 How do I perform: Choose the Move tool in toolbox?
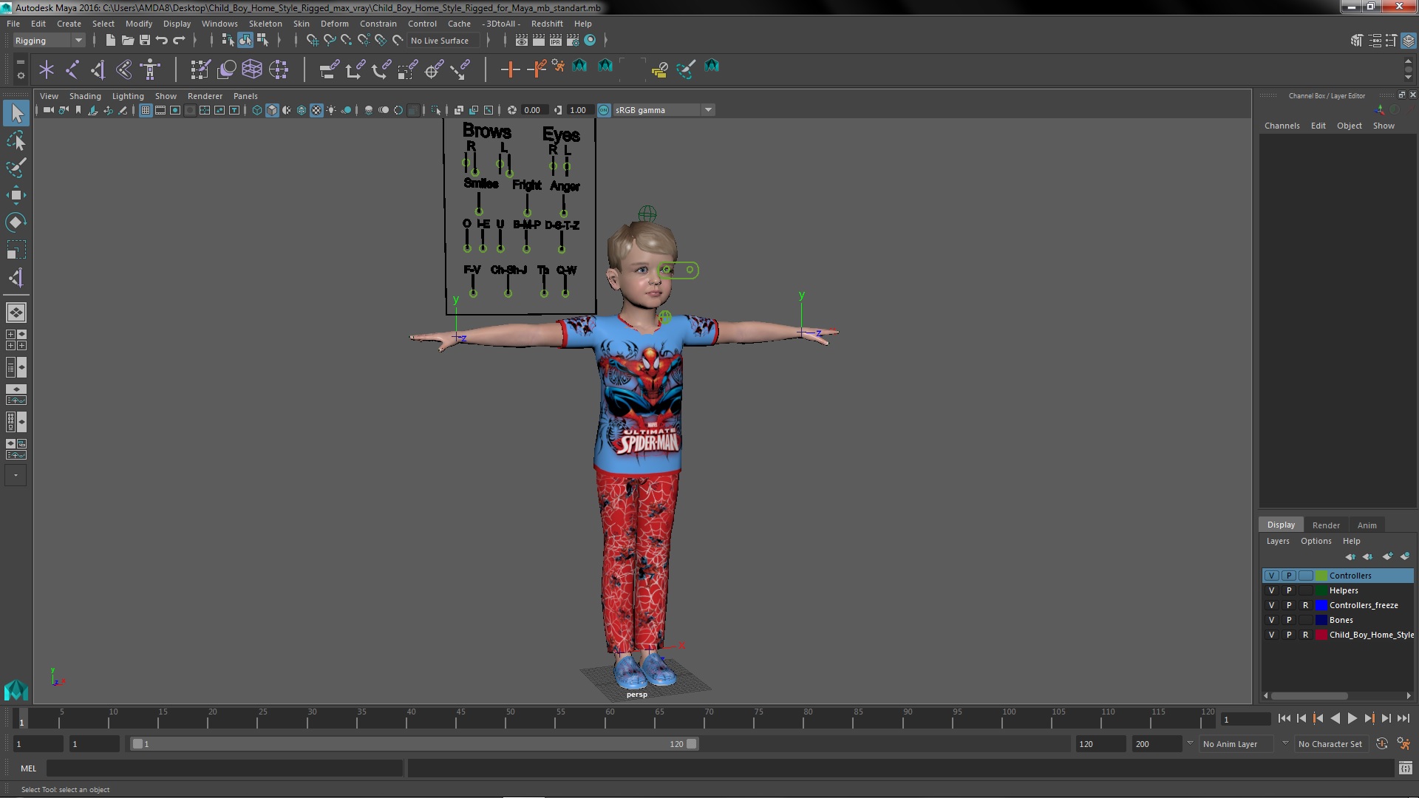tap(16, 195)
